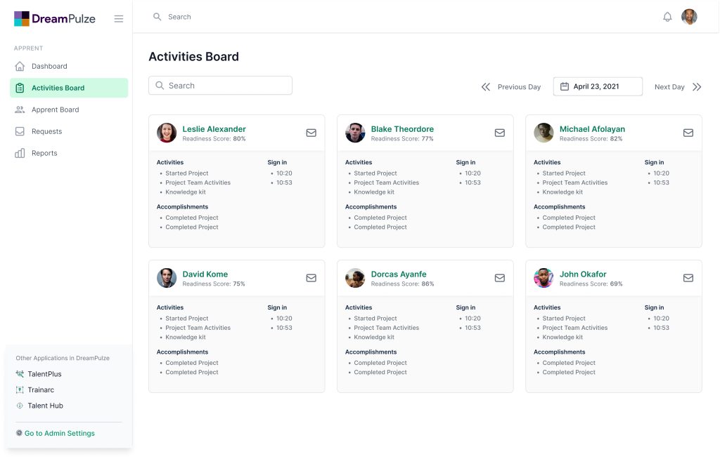
Task: Advance to Next Day
Action: pyautogui.click(x=677, y=87)
